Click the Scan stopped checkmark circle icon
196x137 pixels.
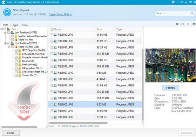[7, 12]
